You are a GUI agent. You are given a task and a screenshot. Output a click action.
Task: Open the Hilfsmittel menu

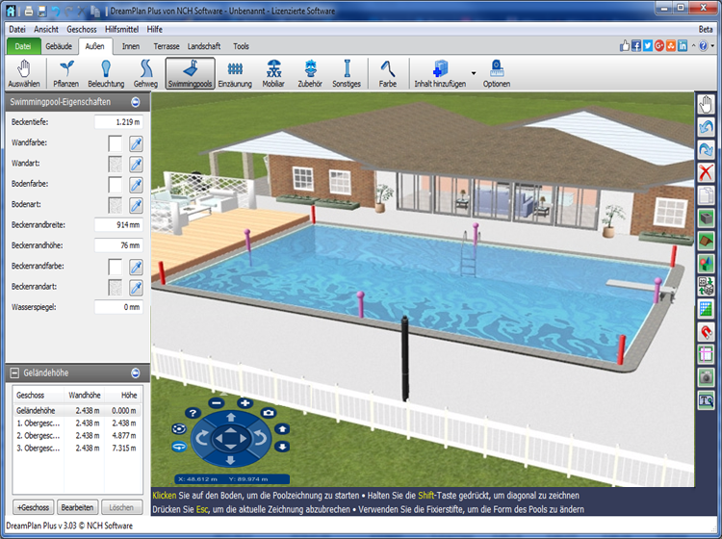click(x=121, y=30)
